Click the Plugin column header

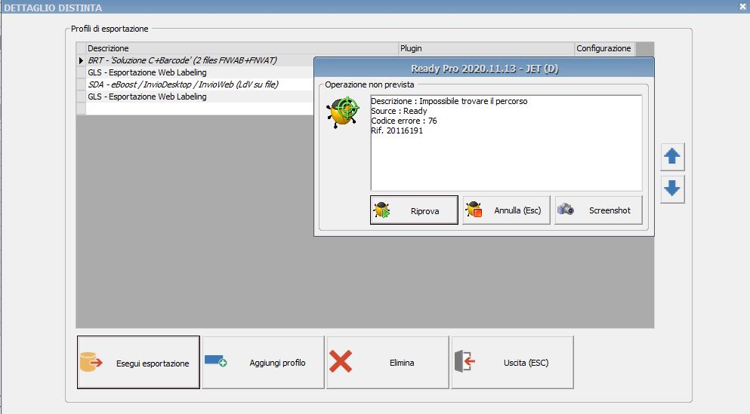point(486,48)
